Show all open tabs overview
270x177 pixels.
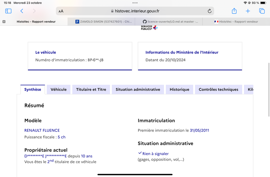[x=262, y=11]
